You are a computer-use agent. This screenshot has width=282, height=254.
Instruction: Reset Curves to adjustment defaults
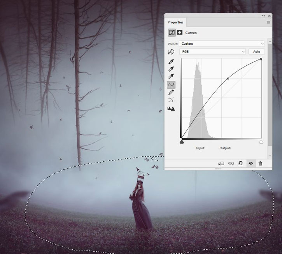240,163
